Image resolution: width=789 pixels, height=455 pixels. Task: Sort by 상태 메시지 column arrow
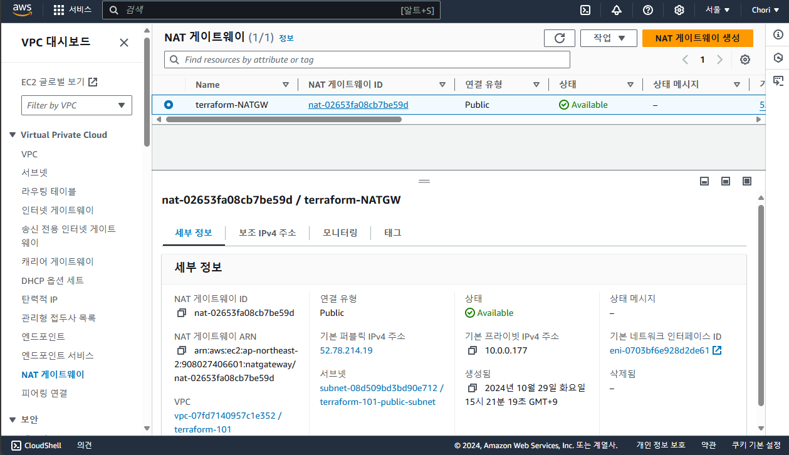tap(737, 85)
